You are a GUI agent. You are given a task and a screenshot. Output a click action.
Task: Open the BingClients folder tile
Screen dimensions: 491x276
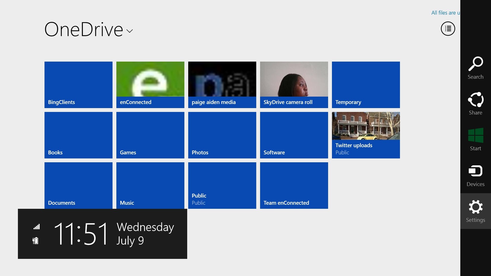79,85
